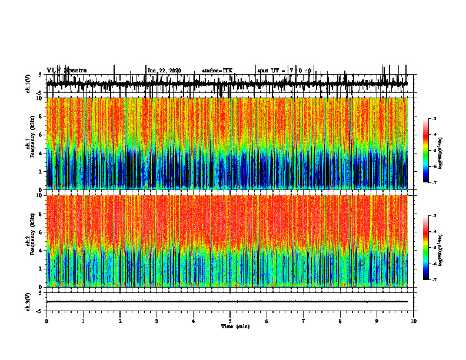
Task: Click the "-3" label on ch.1 colorbar
Action: click(434, 119)
